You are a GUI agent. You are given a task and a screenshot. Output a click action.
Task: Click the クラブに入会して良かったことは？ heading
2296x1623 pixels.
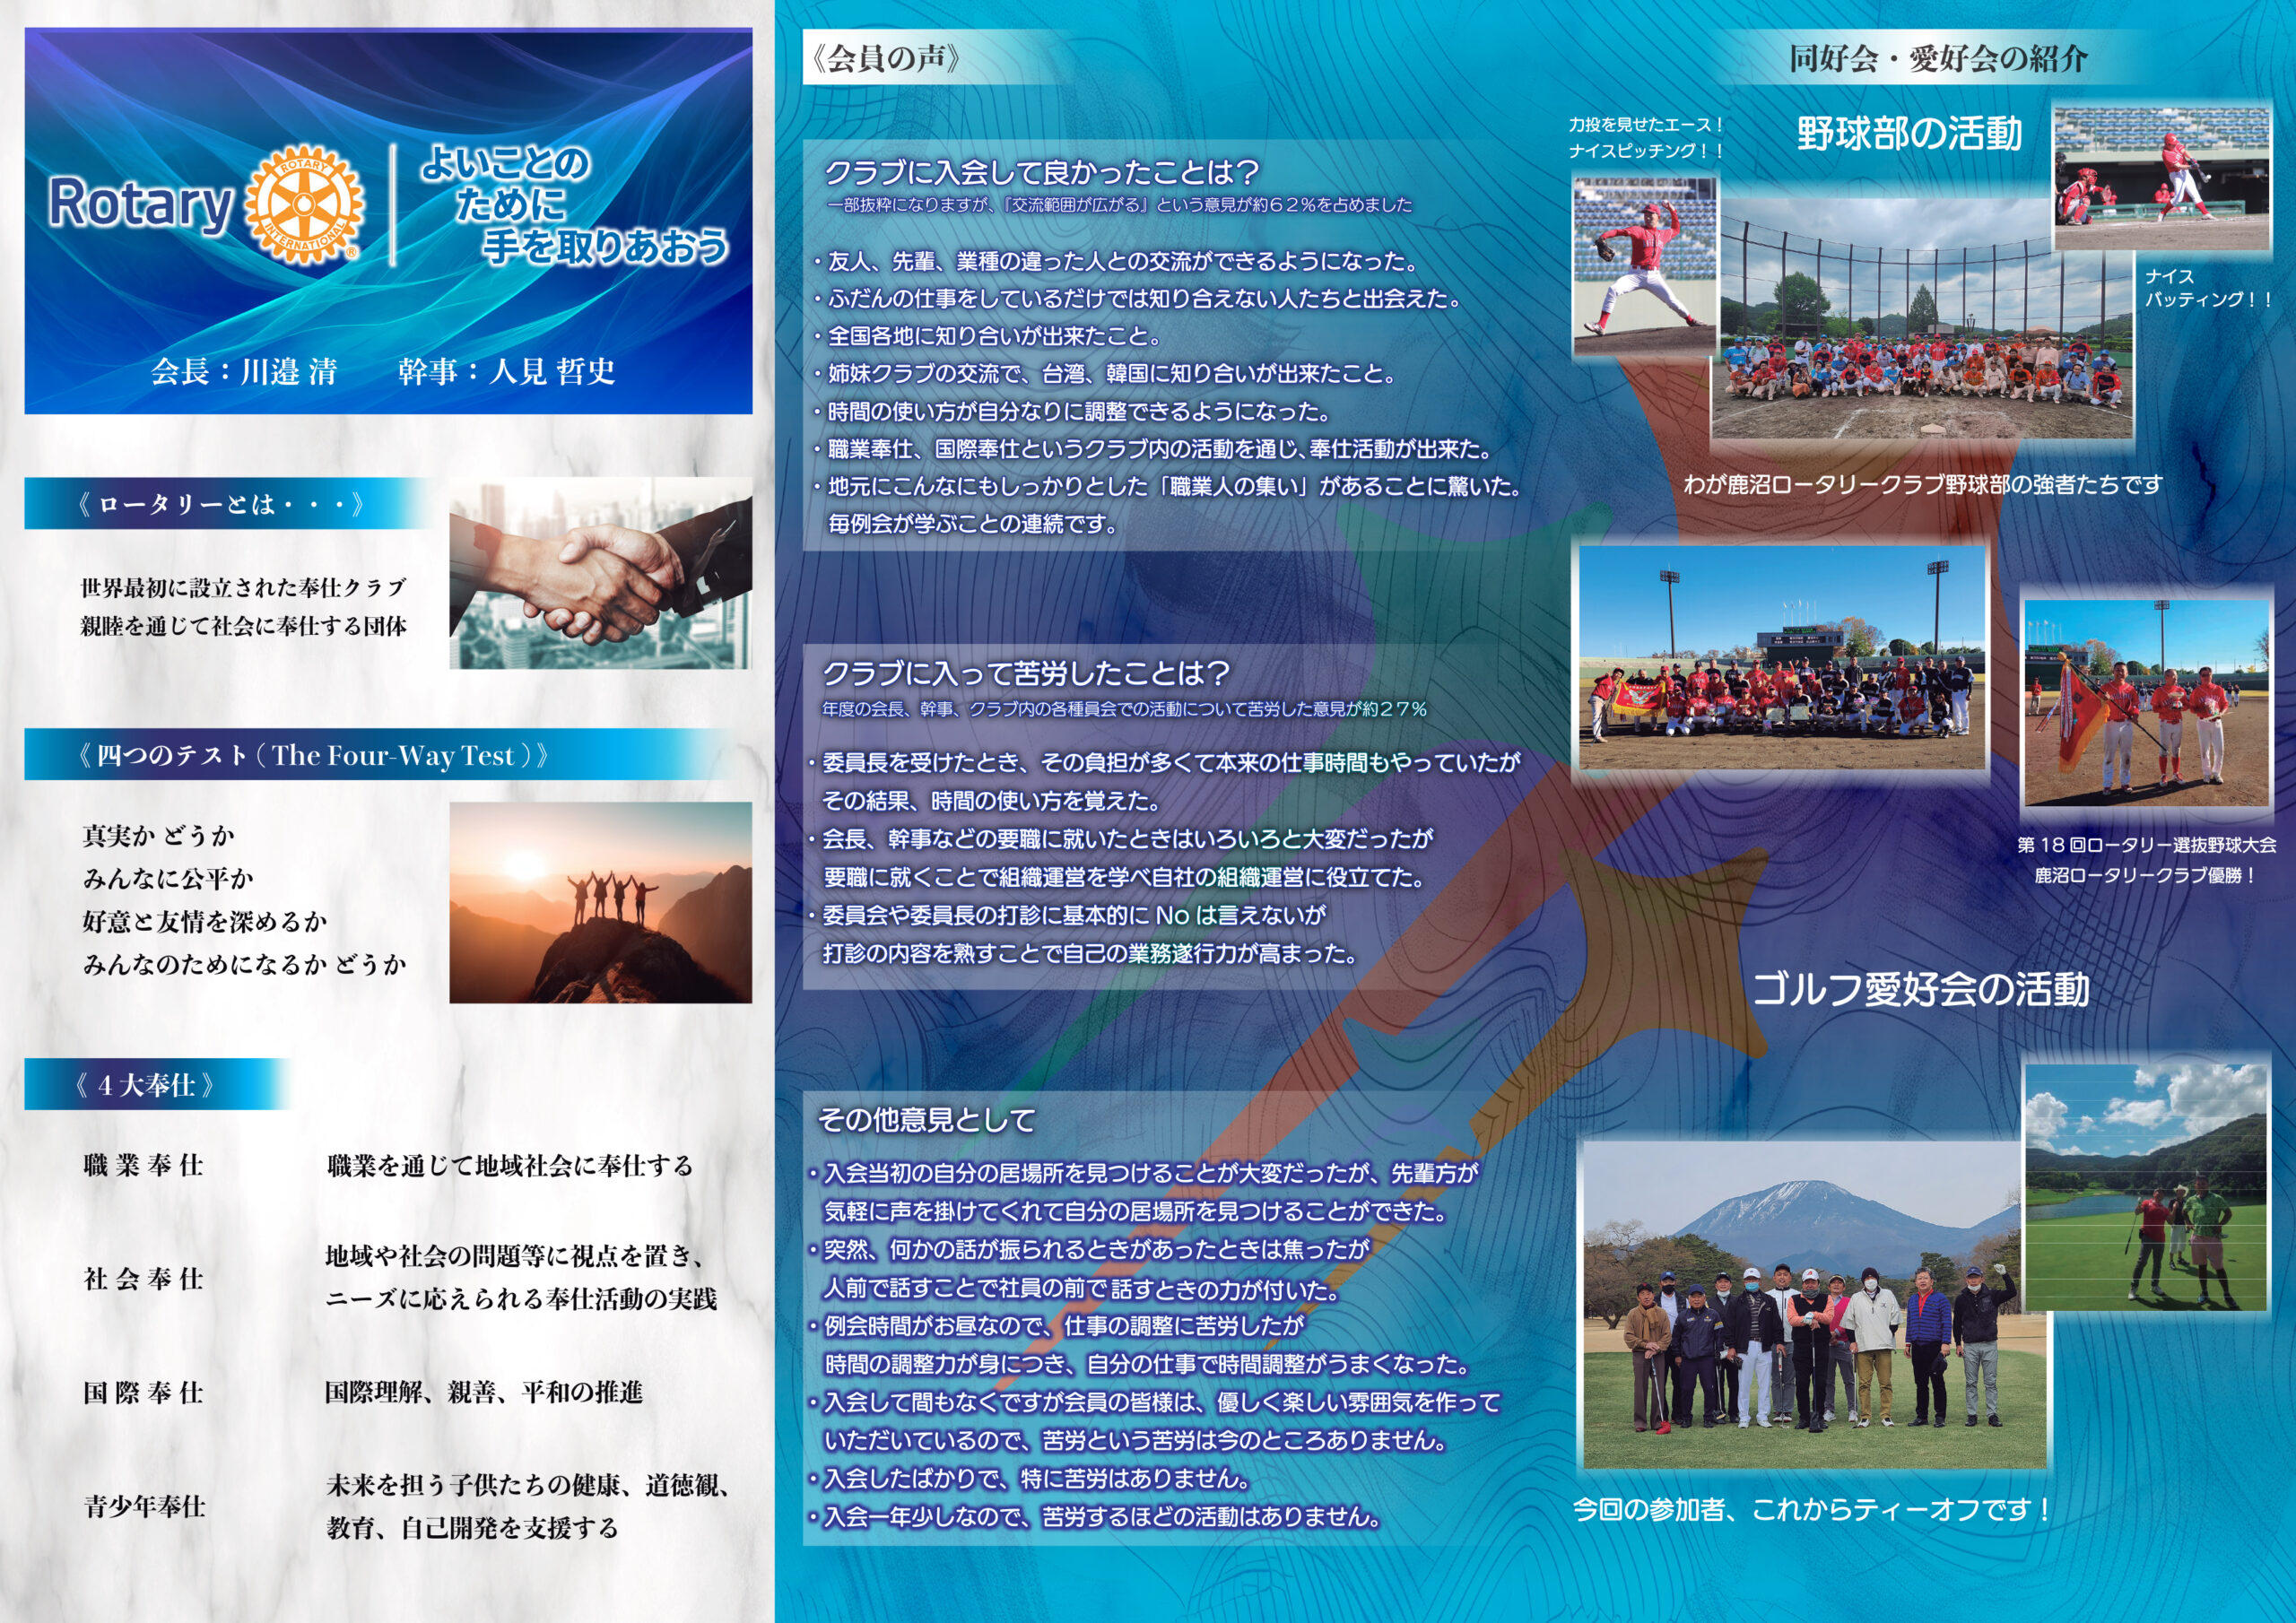coord(1040,173)
